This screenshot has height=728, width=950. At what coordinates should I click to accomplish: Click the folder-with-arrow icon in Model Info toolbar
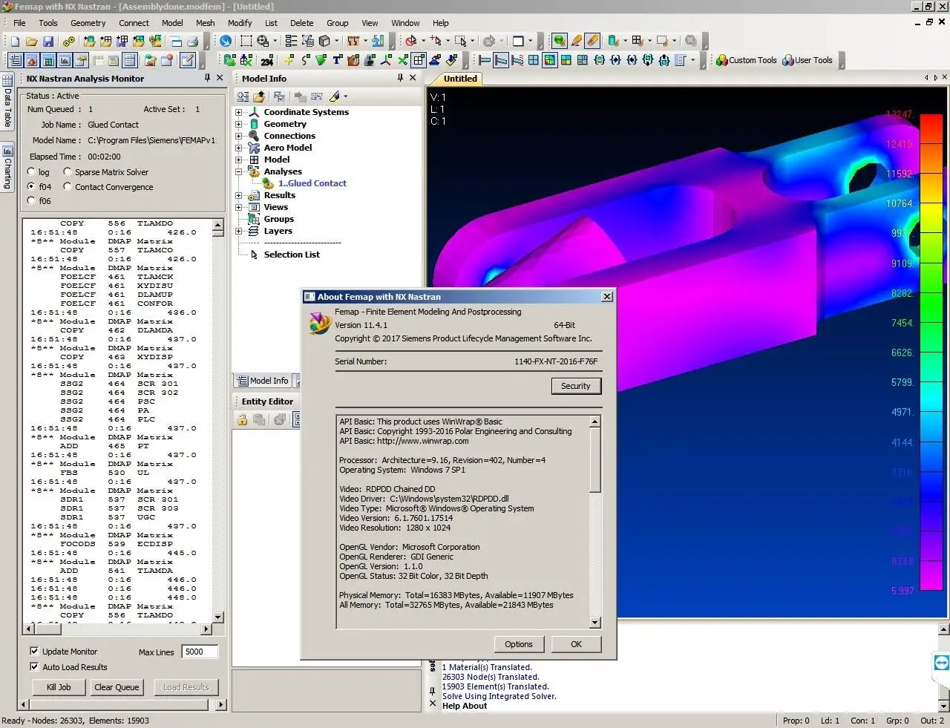tap(258, 96)
